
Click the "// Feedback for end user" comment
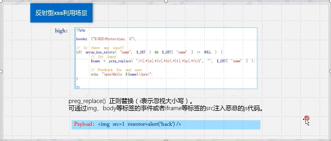pos(116,70)
